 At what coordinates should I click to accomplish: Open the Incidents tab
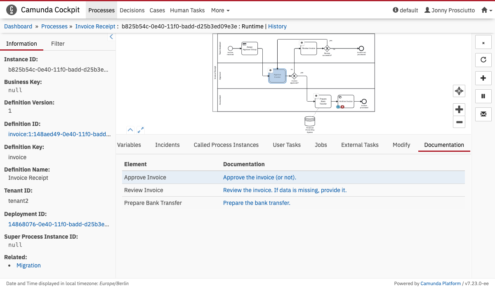click(x=167, y=145)
